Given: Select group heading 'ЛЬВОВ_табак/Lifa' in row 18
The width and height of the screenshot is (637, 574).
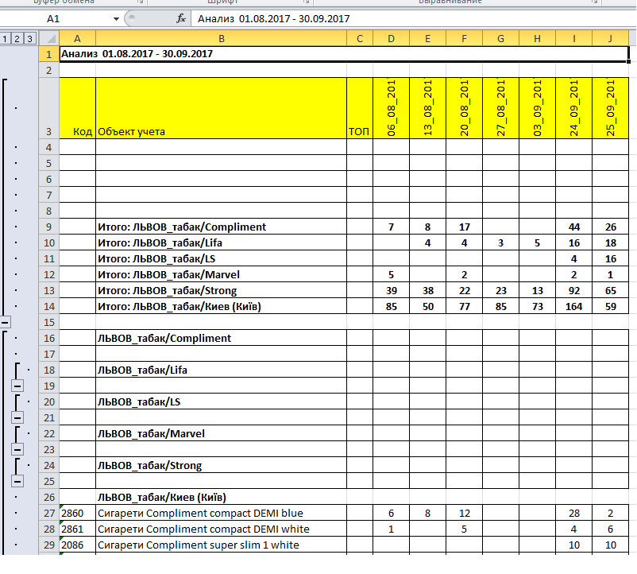Looking at the screenshot, I should click(x=222, y=370).
